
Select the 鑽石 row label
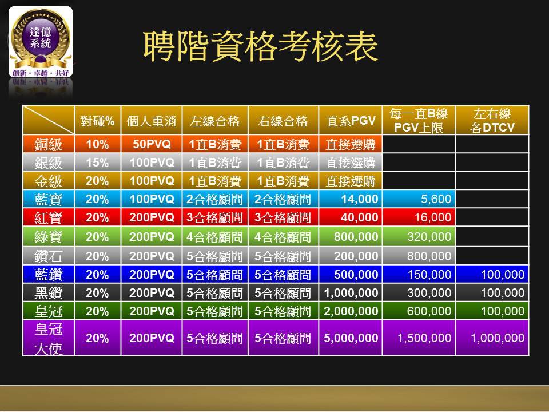[49, 256]
